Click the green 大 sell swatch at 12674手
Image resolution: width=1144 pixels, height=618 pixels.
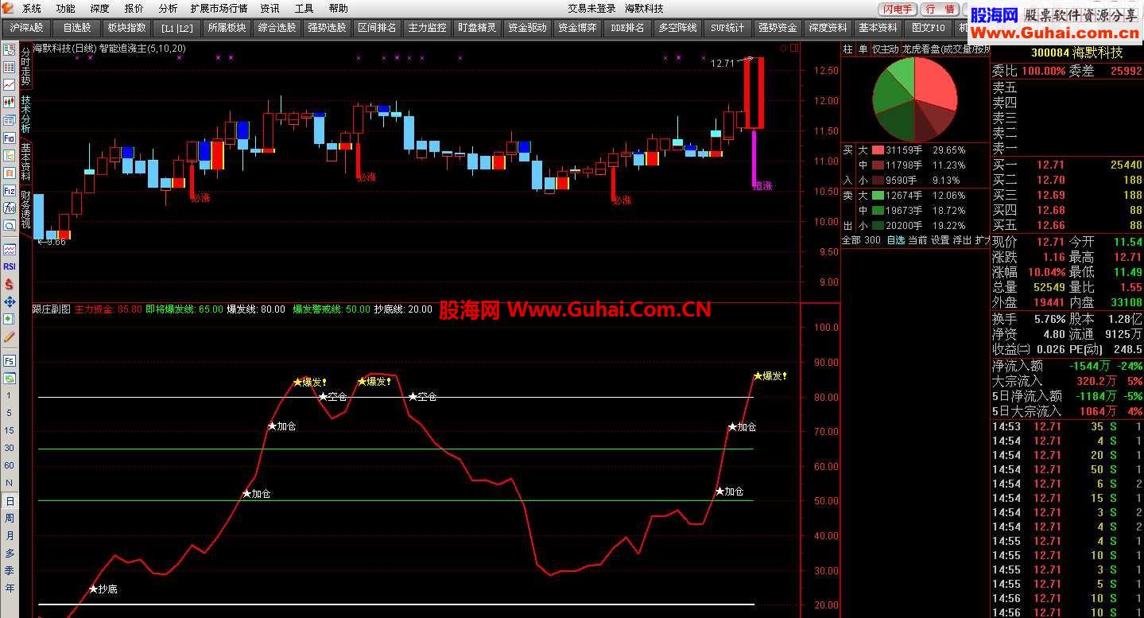(878, 196)
